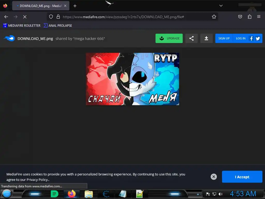Image resolution: width=265 pixels, height=199 pixels.
Task: Save page to Pocket
Action: click(240, 17)
